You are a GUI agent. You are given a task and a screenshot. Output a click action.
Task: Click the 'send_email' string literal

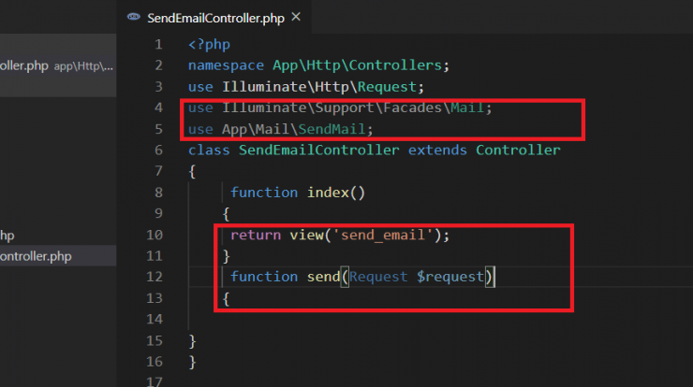[382, 236]
